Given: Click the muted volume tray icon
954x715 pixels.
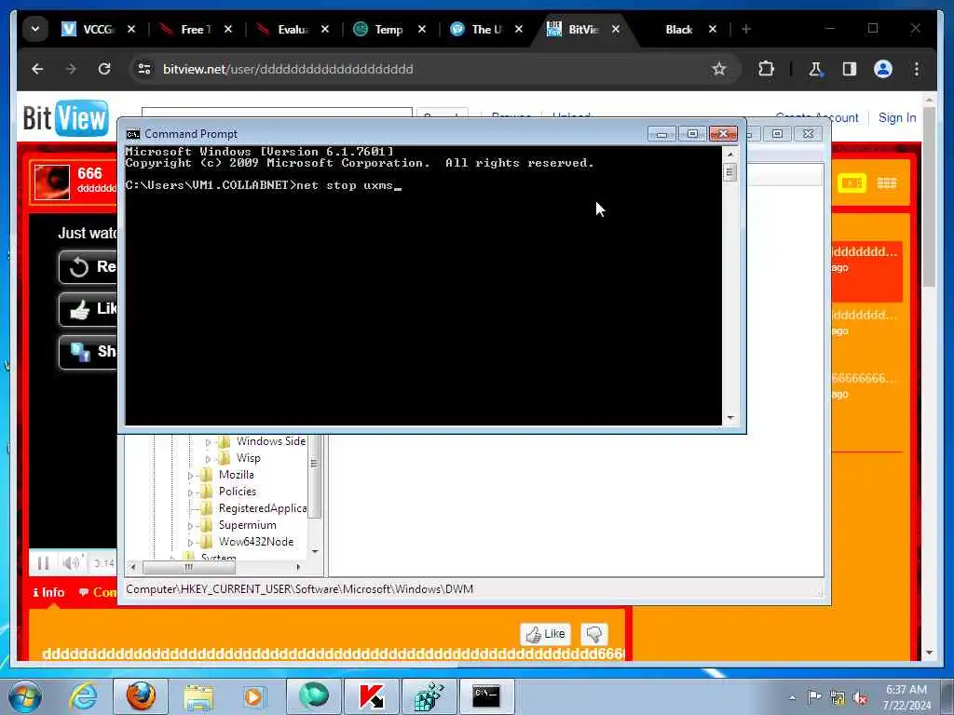Looking at the screenshot, I should click(860, 698).
